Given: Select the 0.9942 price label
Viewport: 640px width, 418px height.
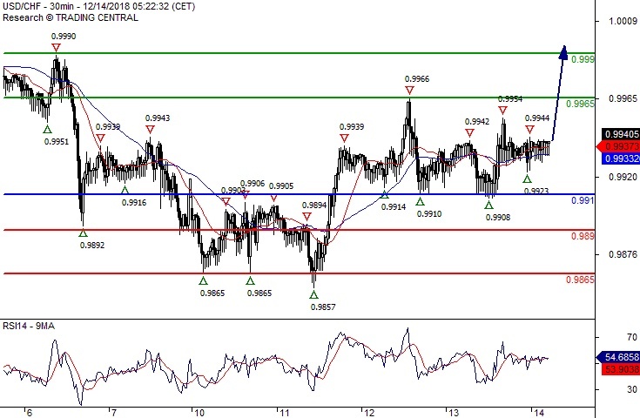Looking at the screenshot, I should pos(477,122).
